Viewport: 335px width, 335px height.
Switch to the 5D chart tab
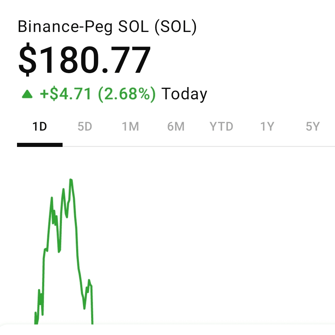coord(85,127)
